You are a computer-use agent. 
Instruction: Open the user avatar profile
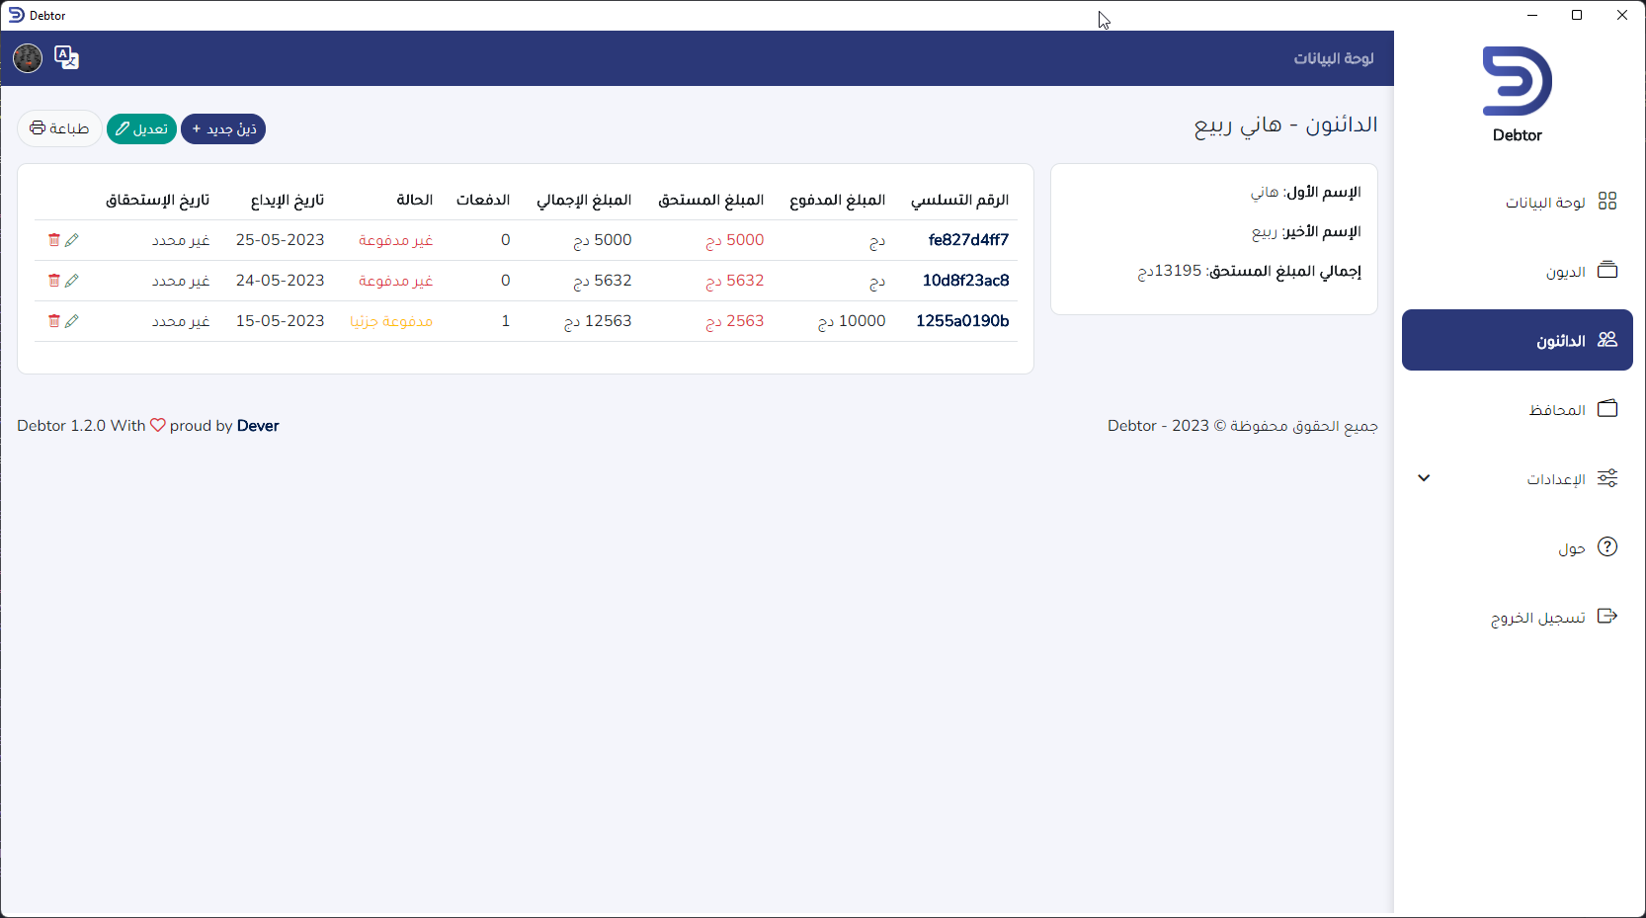click(x=28, y=58)
